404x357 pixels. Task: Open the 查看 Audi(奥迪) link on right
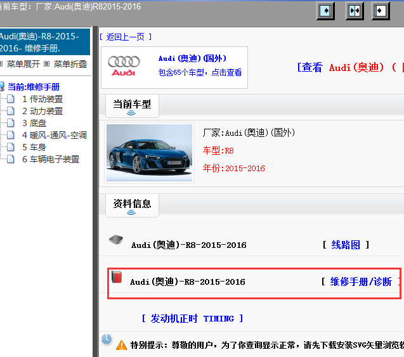(350, 67)
